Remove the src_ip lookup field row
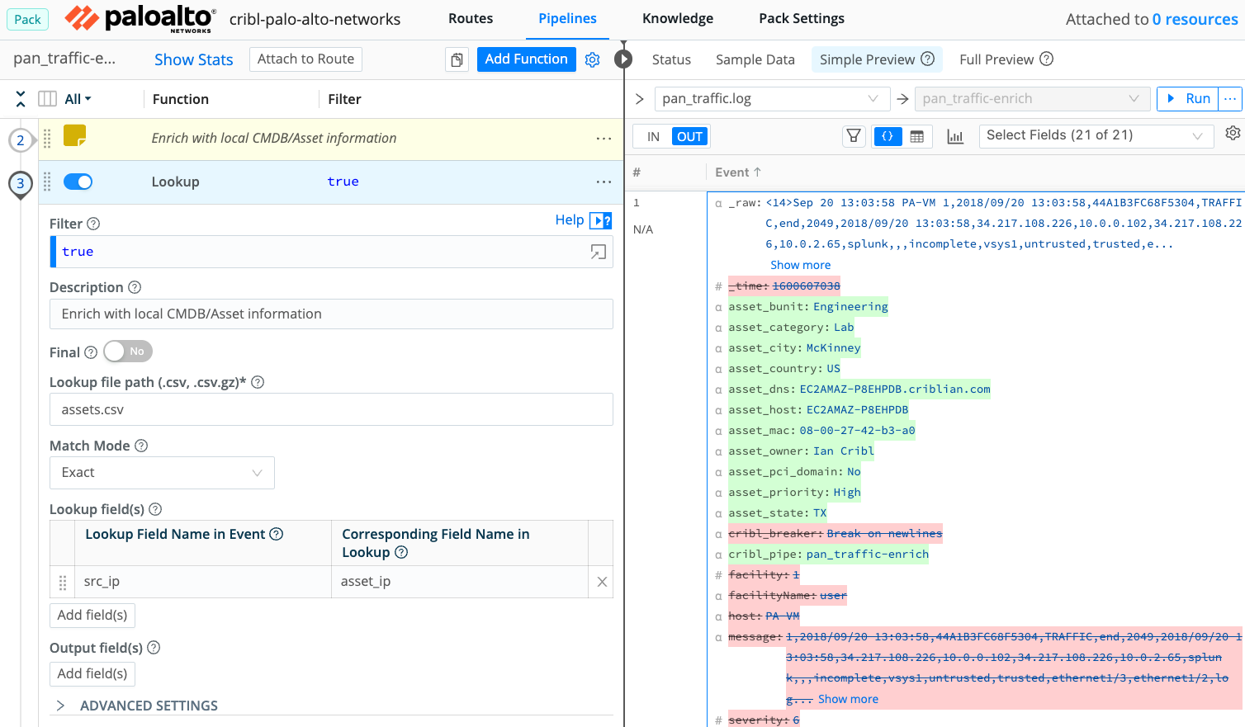This screenshot has height=727, width=1245. click(x=602, y=582)
